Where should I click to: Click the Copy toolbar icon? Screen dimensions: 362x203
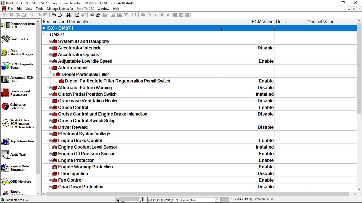click(39, 15)
